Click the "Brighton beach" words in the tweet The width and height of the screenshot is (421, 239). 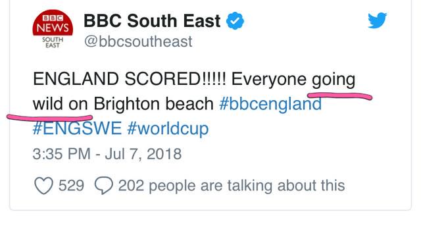[x=153, y=104]
